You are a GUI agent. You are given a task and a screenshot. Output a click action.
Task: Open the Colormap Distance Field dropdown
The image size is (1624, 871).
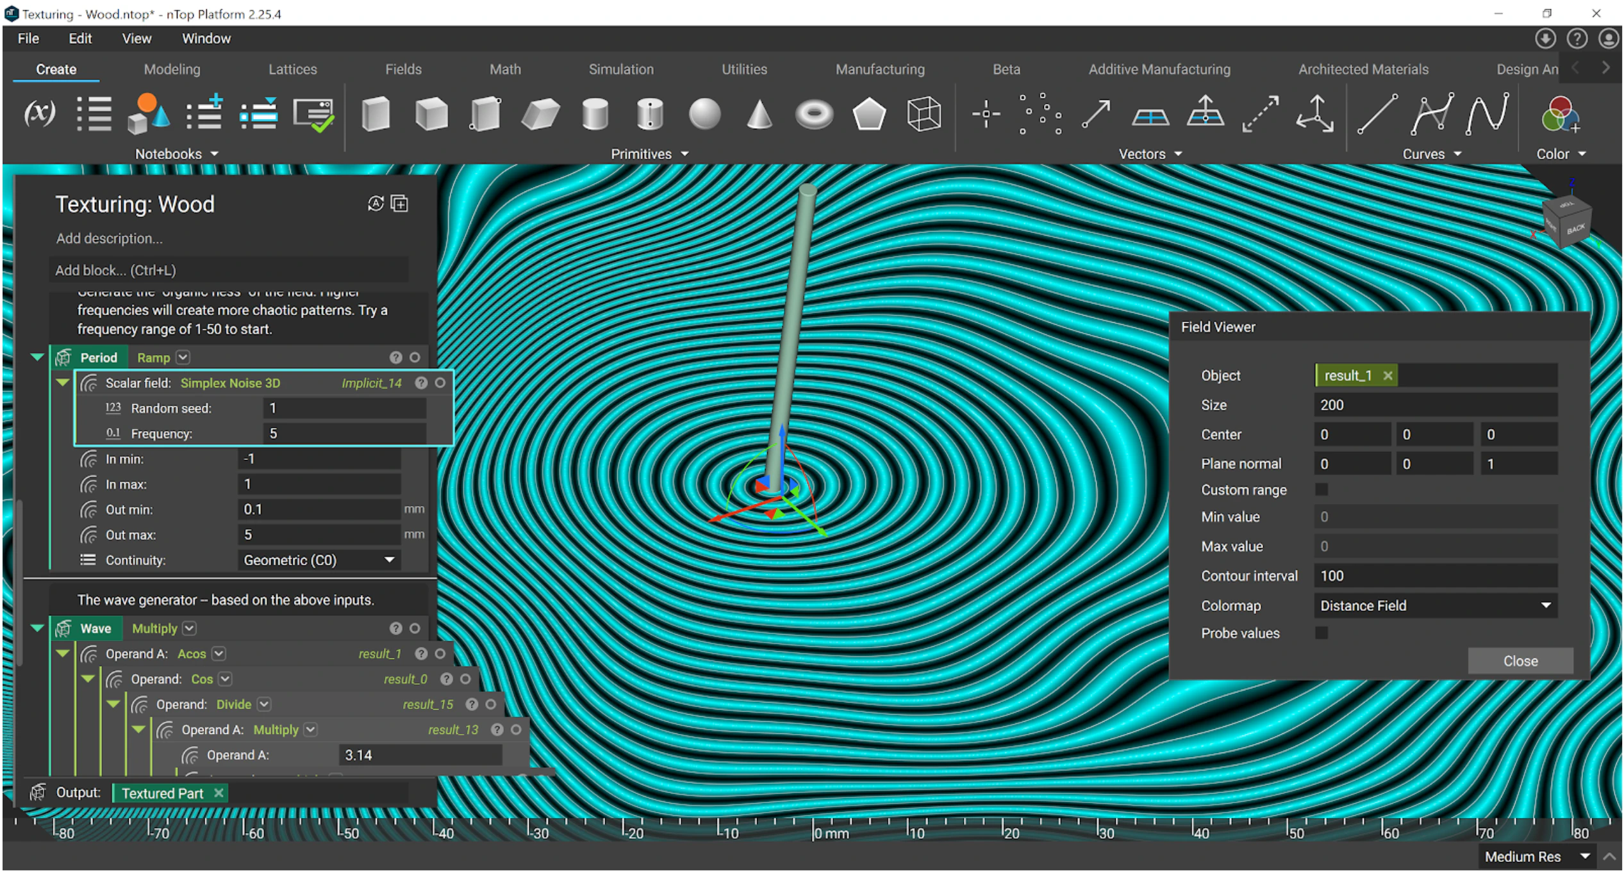pyautogui.click(x=1434, y=606)
